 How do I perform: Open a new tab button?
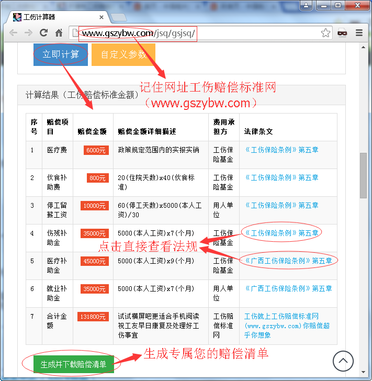click(118, 17)
